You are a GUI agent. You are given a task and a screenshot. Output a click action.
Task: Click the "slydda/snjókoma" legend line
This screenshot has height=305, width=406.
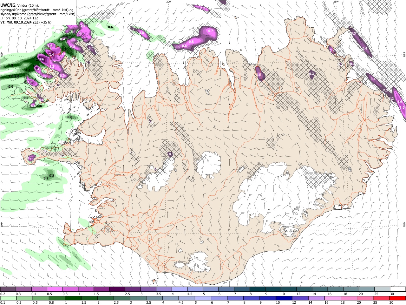coord(38,14)
